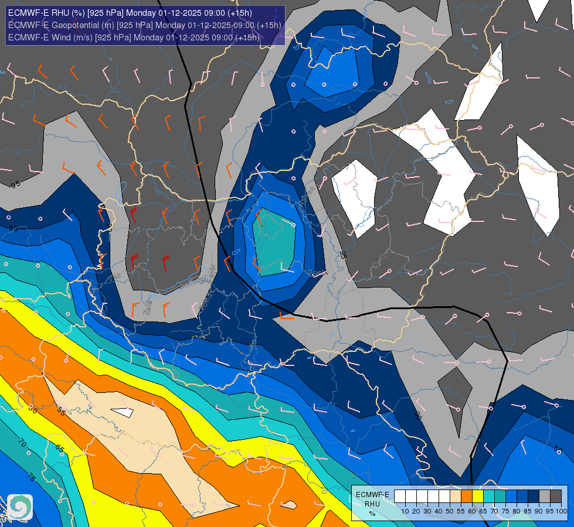Click the legend tick label 50
The width and height of the screenshot is (574, 527).
450,511
